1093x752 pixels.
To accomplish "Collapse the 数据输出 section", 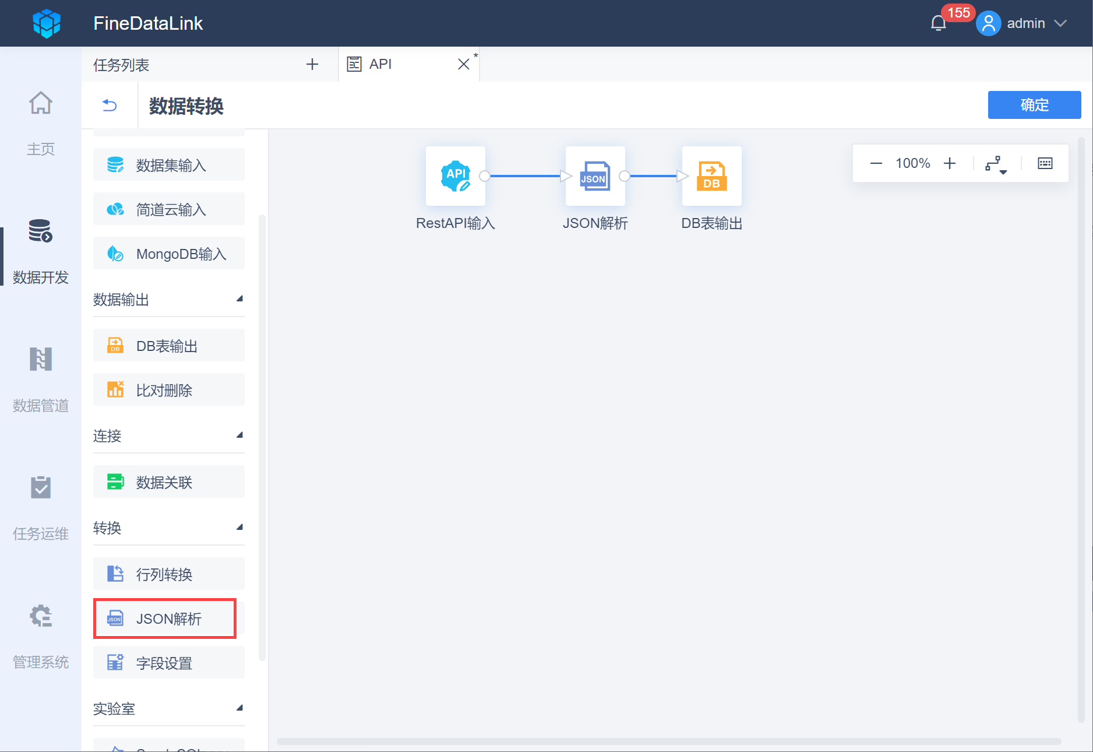I will pos(239,299).
